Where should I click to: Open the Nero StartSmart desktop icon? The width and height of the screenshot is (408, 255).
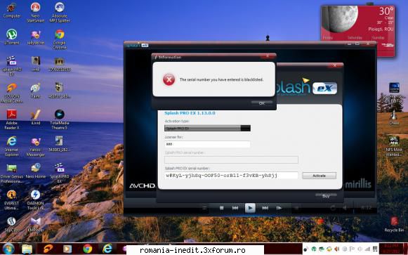coord(35,12)
